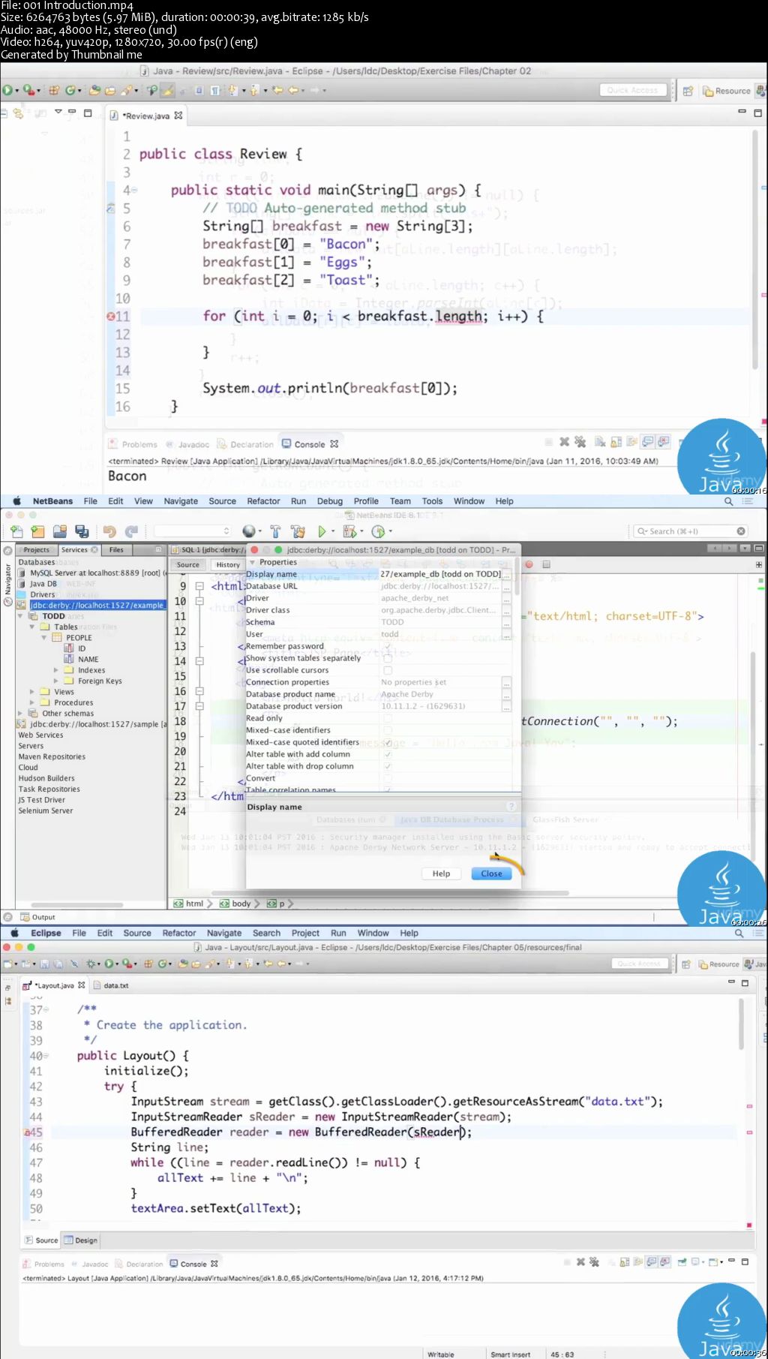Click Spotlight magnifier in NetBeans menu bar
Screen dimensions: 768x1359
728,501
